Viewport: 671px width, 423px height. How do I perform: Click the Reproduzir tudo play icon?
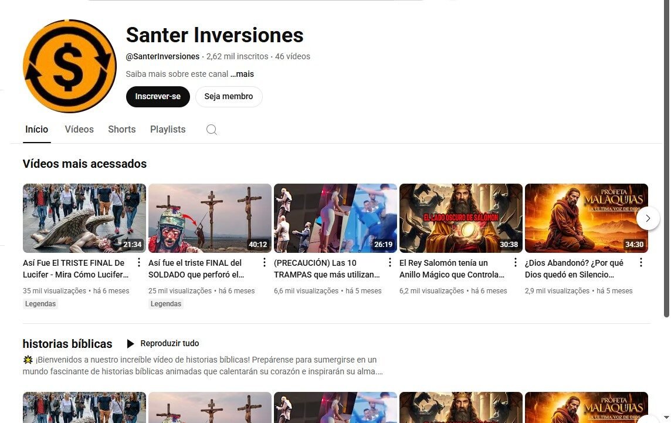pyautogui.click(x=130, y=343)
